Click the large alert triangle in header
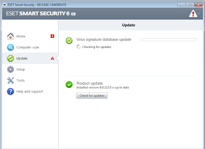 coord(193,13)
